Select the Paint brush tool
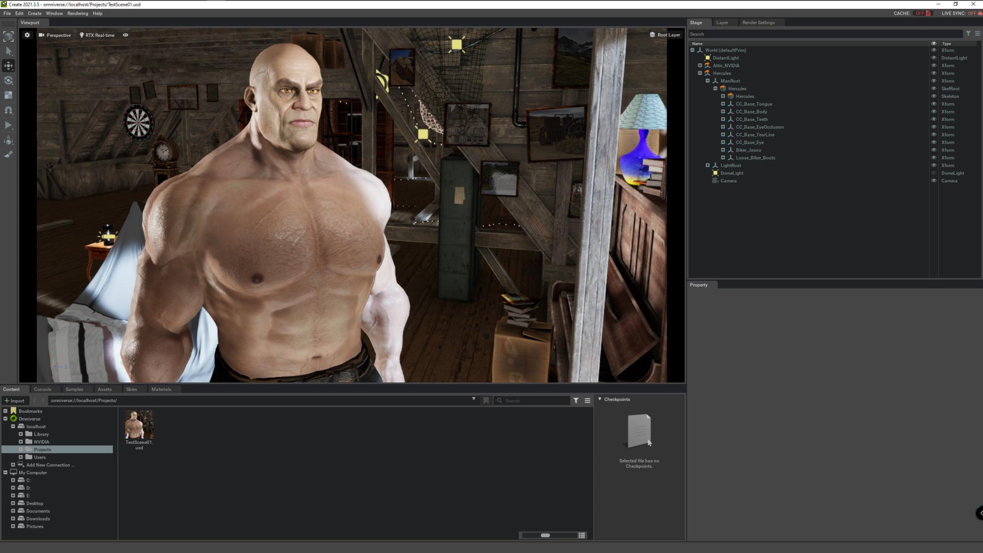The height and width of the screenshot is (553, 983). pyautogui.click(x=8, y=154)
